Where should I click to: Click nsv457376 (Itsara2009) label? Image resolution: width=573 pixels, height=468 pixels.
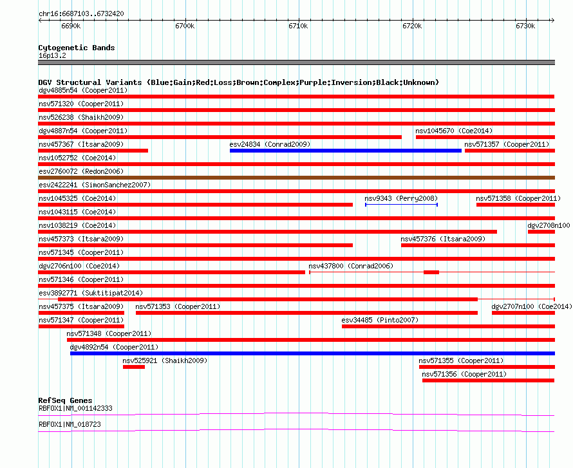[x=443, y=239]
